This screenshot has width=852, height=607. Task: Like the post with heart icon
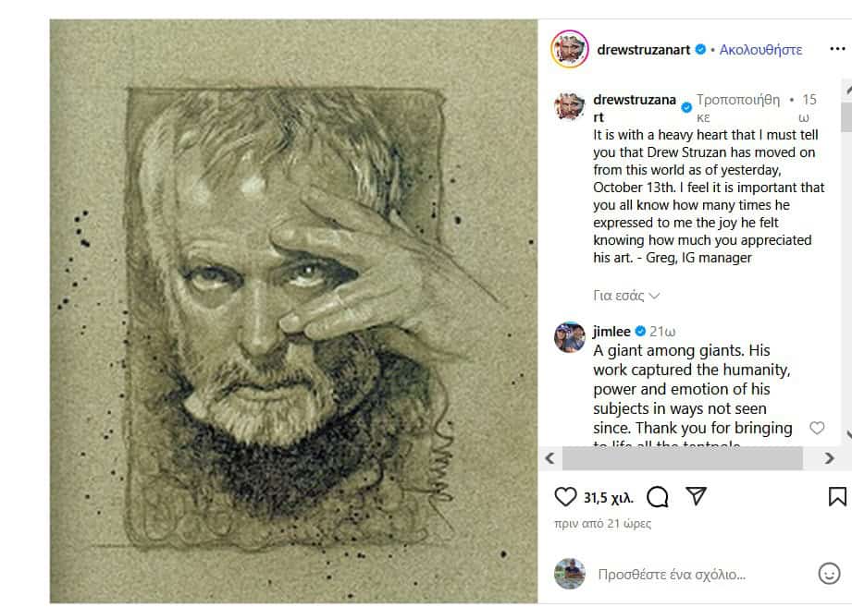565,497
